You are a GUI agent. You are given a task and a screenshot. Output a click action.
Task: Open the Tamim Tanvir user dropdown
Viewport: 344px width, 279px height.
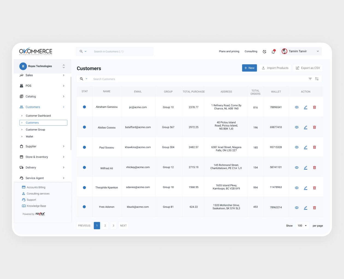click(301, 51)
